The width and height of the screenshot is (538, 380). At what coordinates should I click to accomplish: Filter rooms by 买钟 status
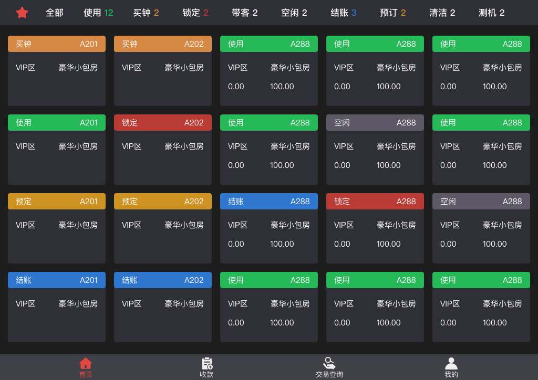click(146, 13)
